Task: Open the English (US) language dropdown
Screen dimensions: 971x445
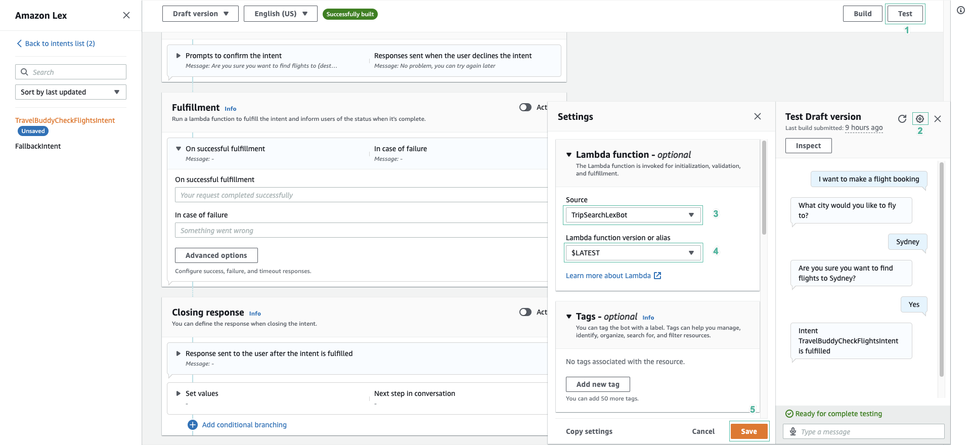Action: coord(281,14)
